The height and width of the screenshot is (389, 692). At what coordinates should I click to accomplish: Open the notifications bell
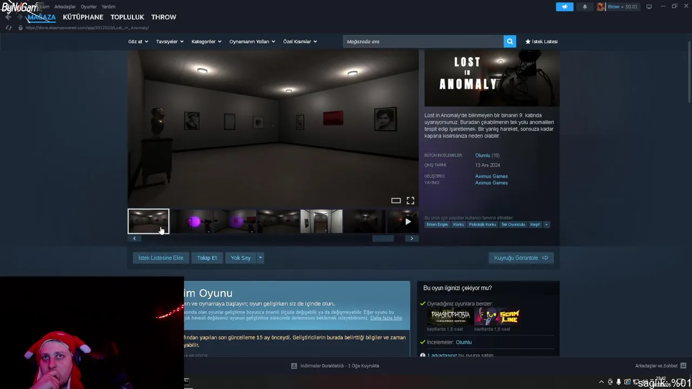click(584, 6)
